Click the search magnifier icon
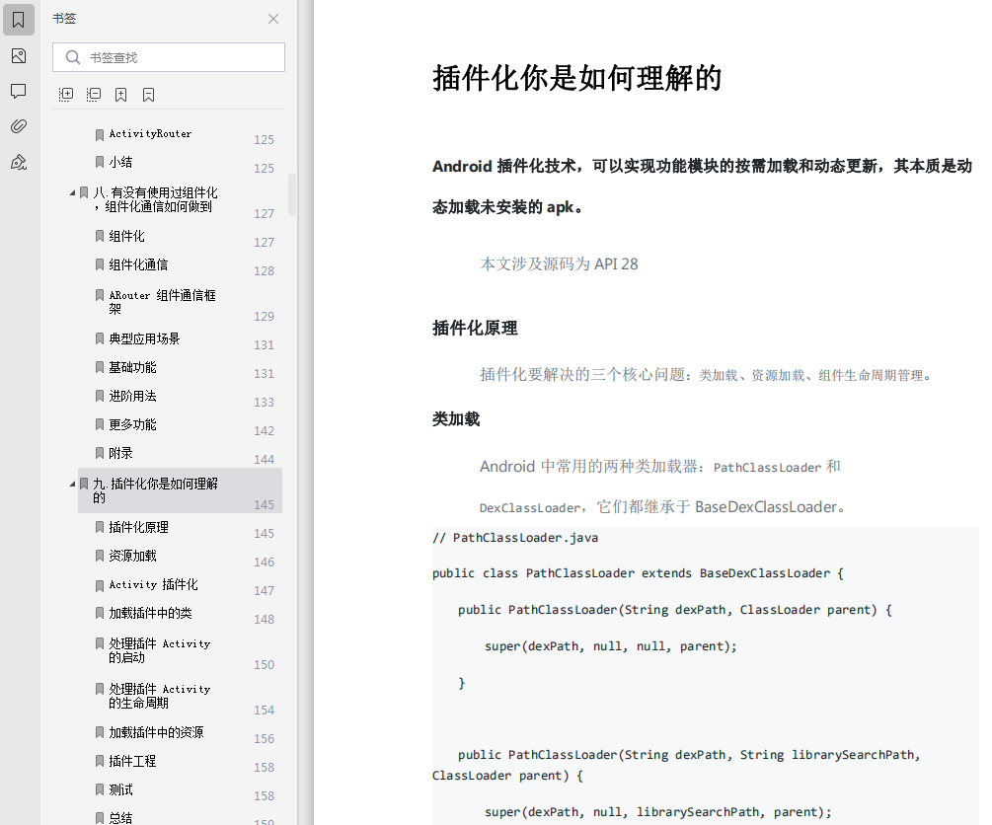 (73, 57)
